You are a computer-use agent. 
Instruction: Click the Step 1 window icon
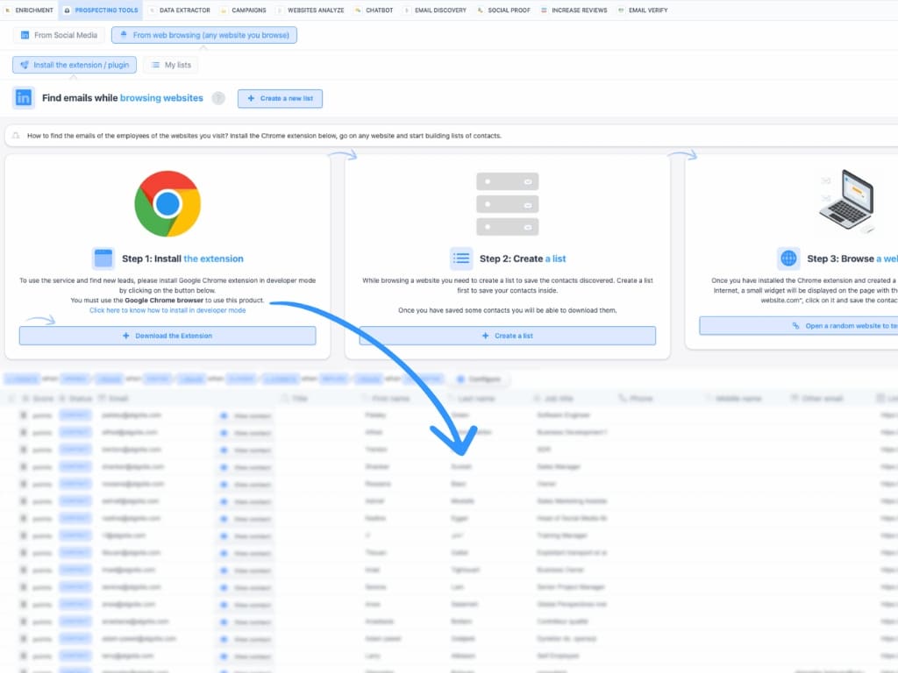(x=103, y=259)
